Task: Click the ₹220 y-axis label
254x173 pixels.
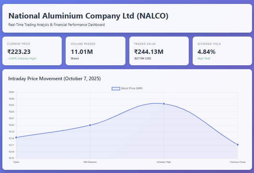Action: (11, 125)
